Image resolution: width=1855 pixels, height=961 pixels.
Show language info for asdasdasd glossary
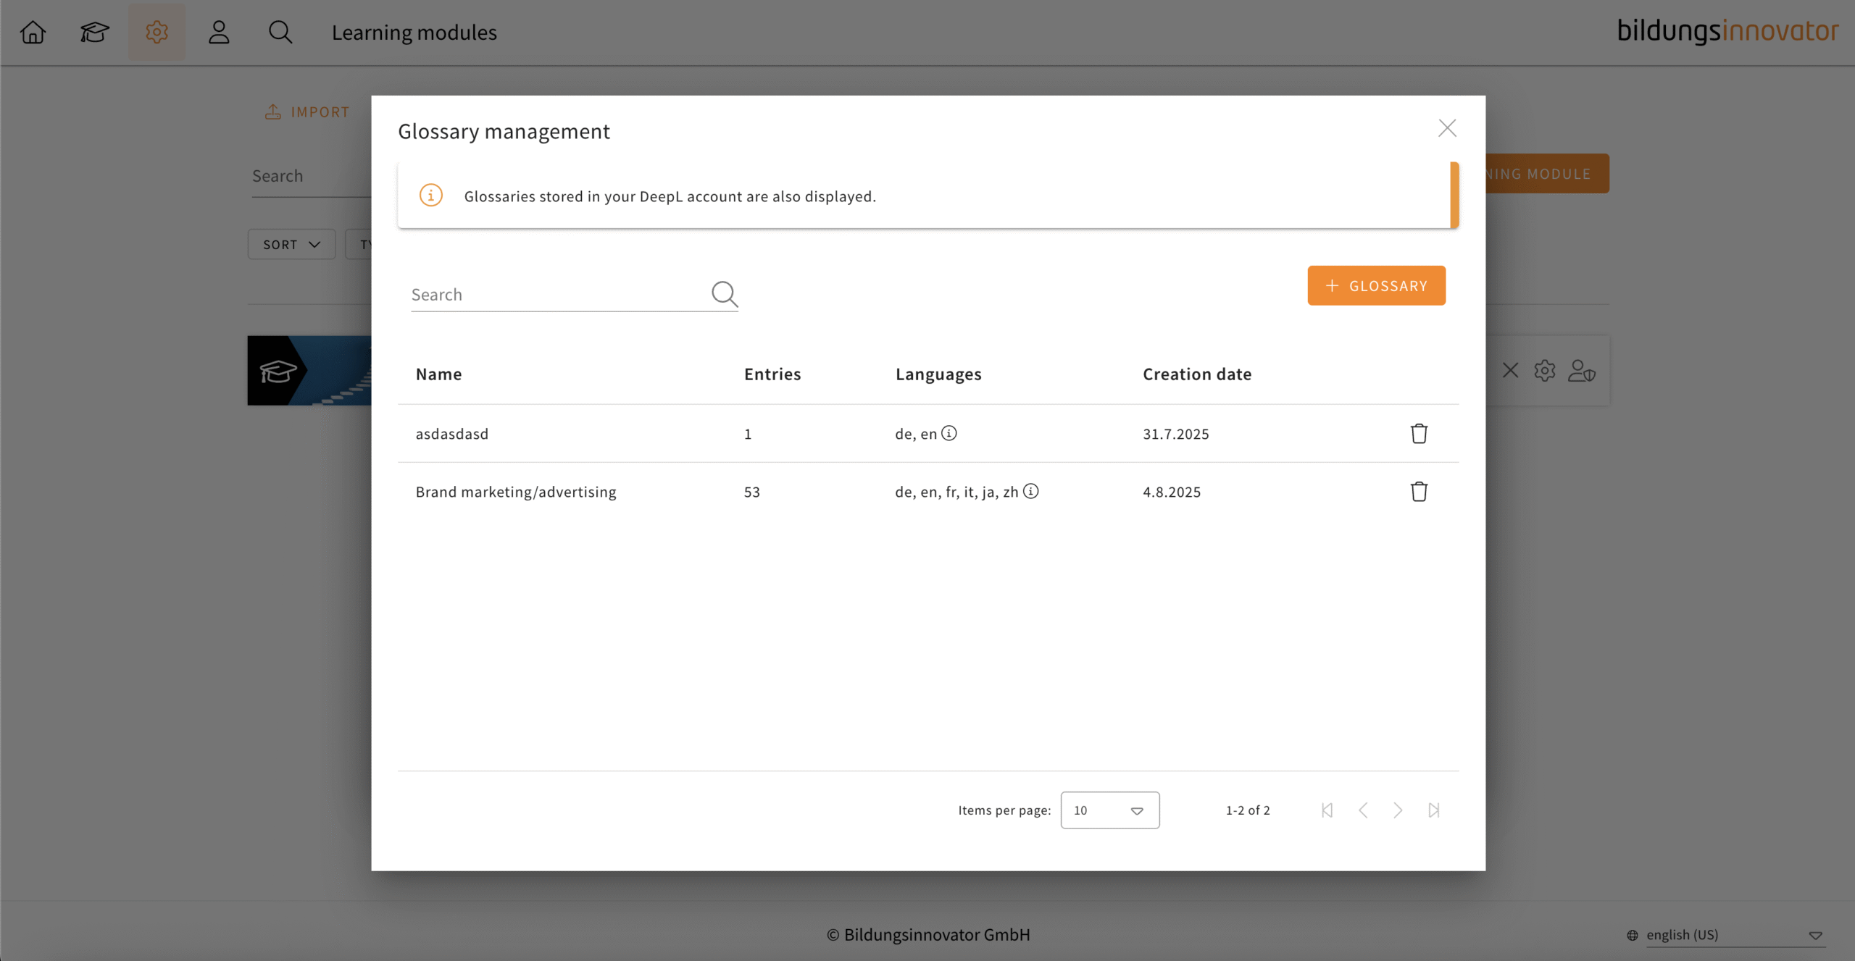tap(949, 433)
